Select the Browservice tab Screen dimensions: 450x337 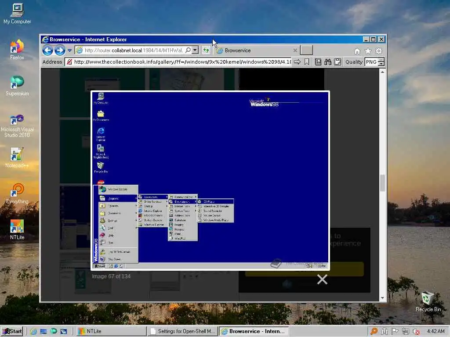coord(256,50)
